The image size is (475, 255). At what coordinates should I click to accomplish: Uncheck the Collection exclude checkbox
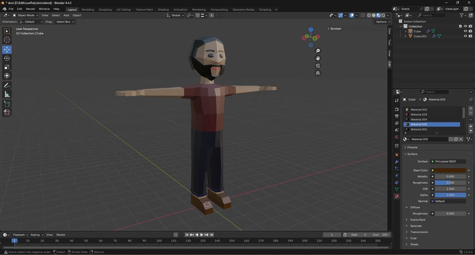tap(461, 26)
